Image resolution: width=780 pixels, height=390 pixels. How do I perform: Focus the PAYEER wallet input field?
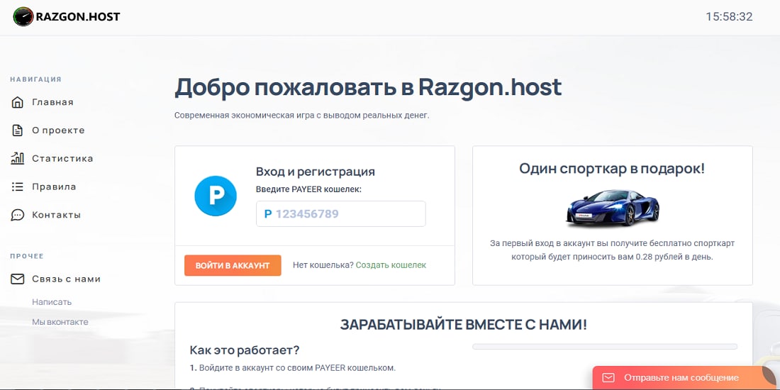click(x=341, y=214)
